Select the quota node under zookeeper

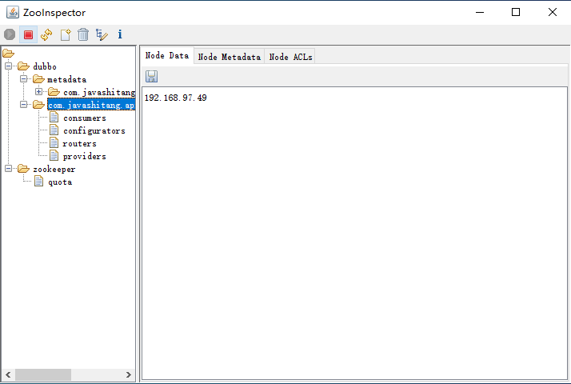point(60,182)
